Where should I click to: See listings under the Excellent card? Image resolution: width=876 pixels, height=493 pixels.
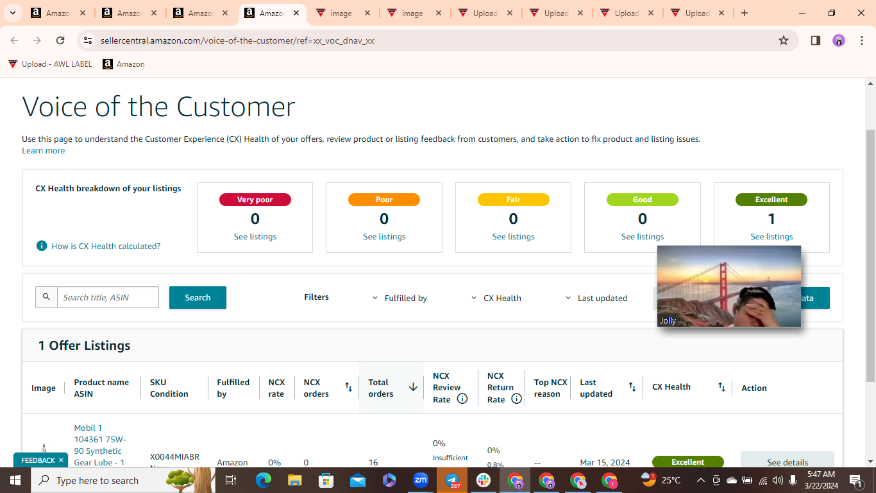click(x=771, y=237)
